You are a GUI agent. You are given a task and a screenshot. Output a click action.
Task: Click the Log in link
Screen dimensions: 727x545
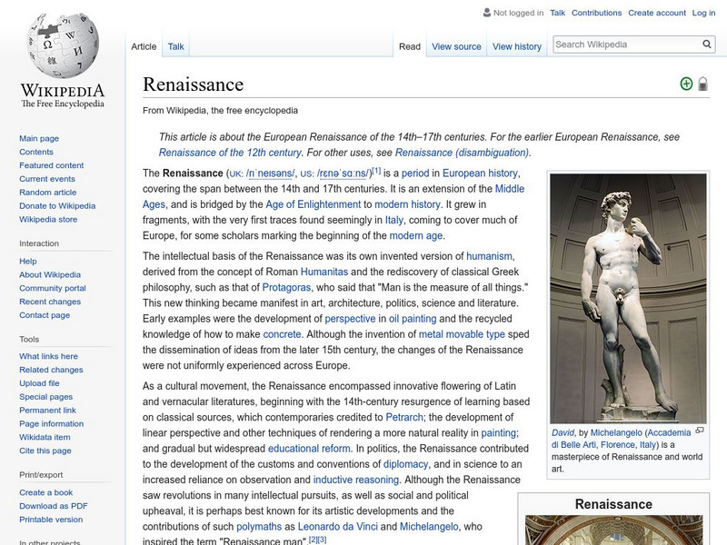pos(703,13)
